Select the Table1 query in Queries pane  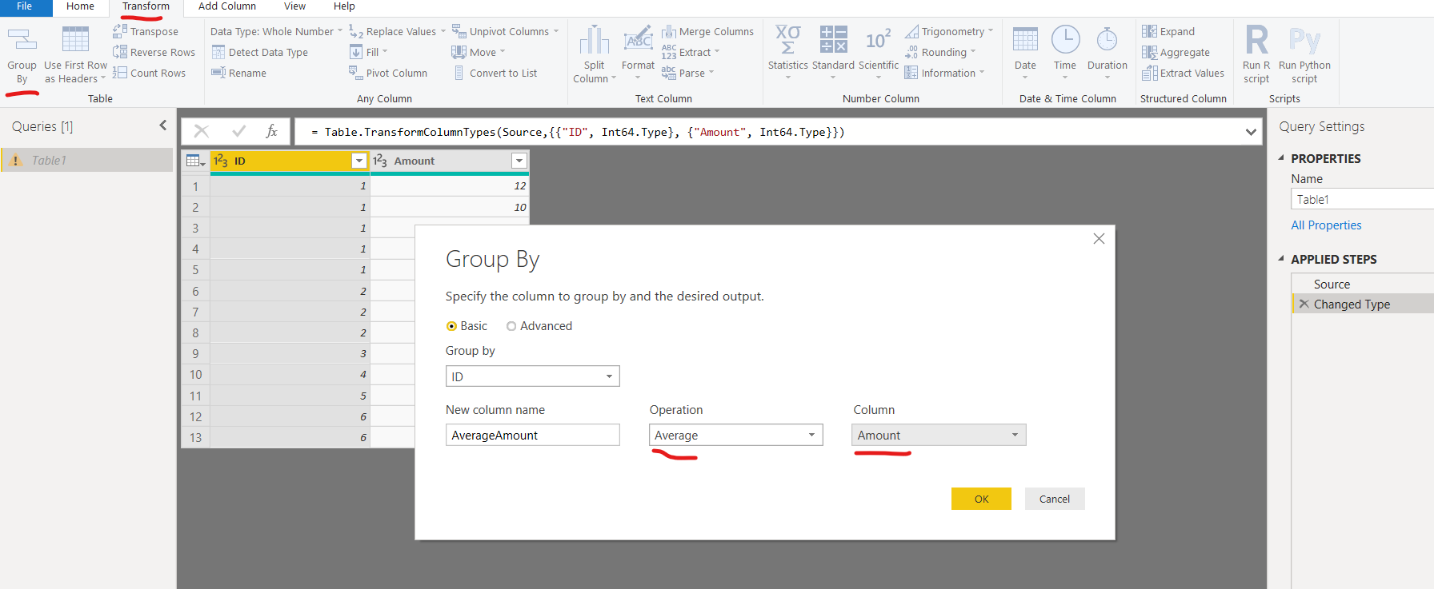coord(86,160)
